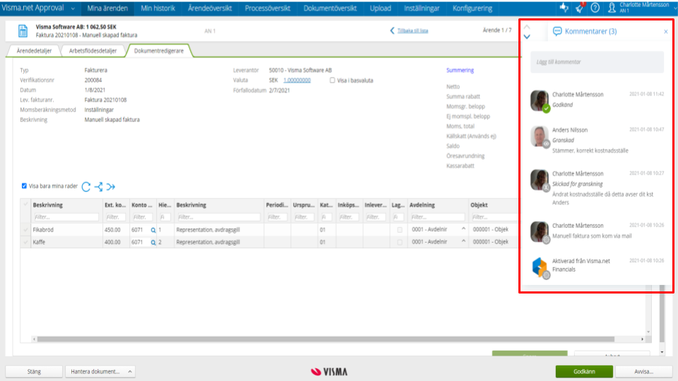Click the Summering link

[x=460, y=70]
